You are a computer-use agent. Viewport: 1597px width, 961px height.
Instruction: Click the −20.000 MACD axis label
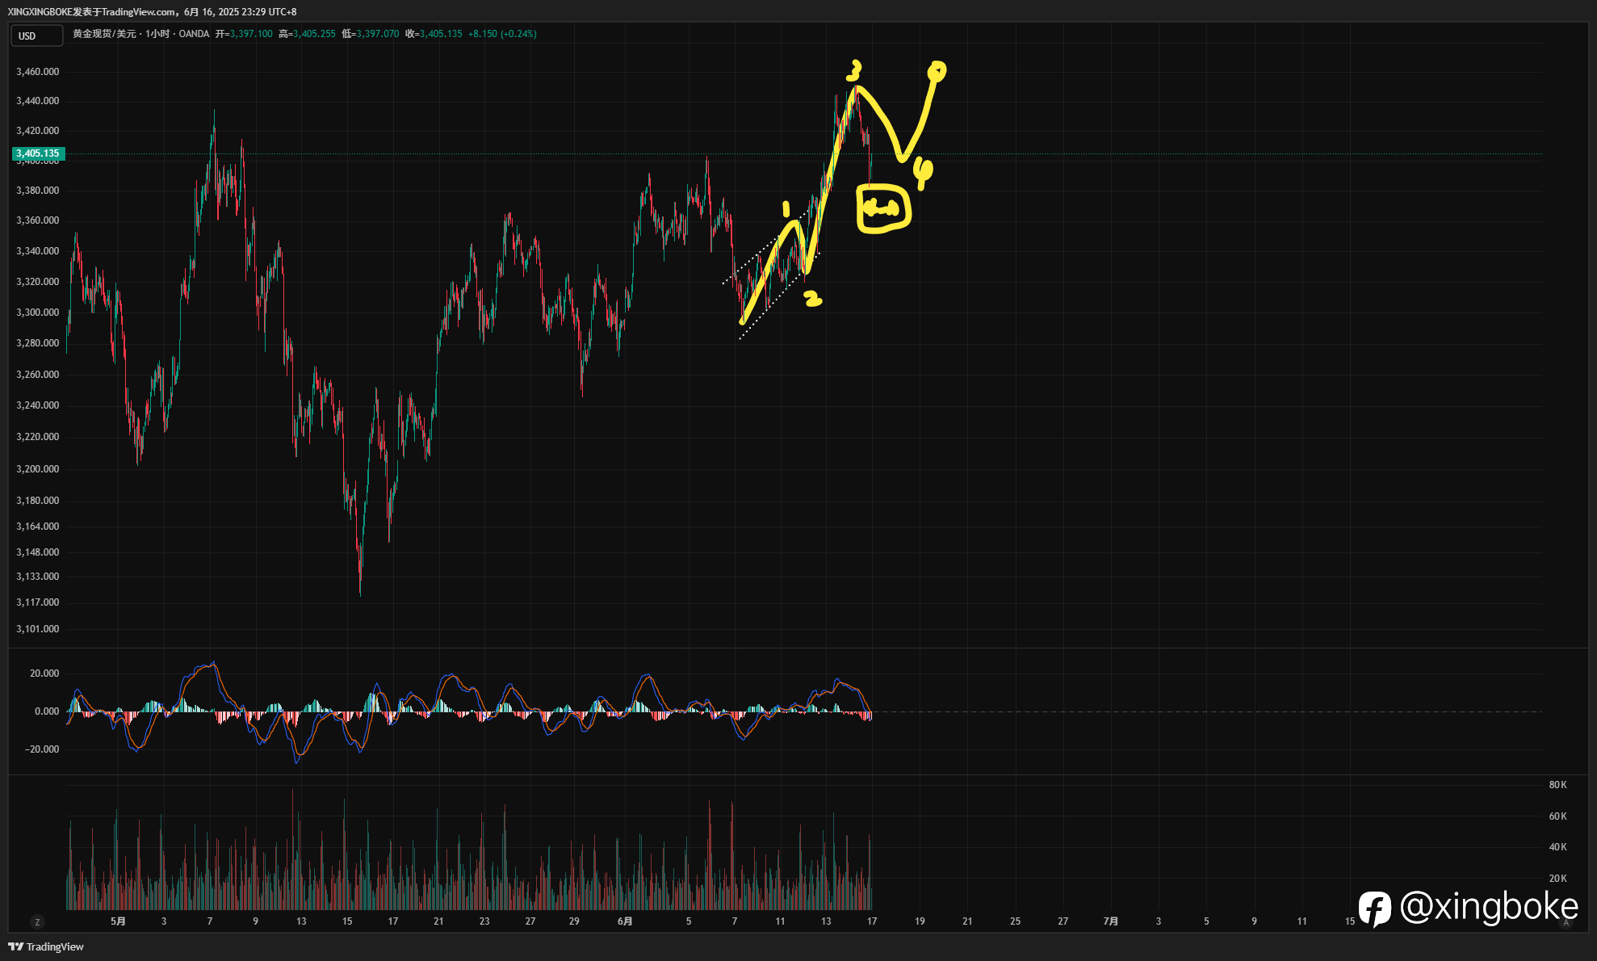click(41, 749)
